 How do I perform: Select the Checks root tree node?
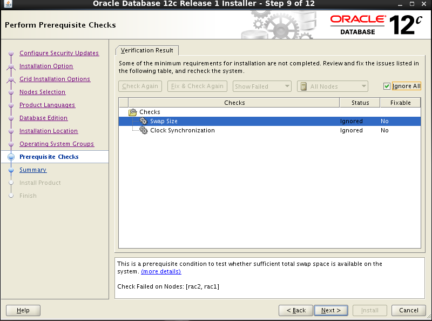pyautogui.click(x=150, y=112)
